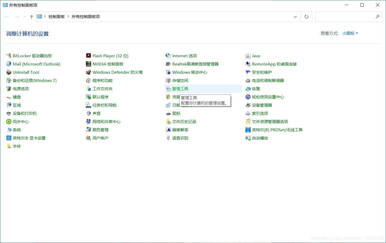Click the control panel search box
386x243 pixels.
tap(349, 17)
